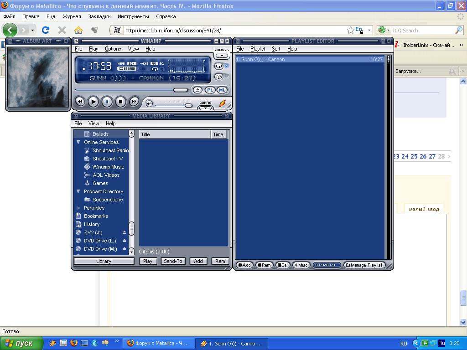Click the previous track button
Image resolution: width=467 pixels, height=350 pixels.
point(80,102)
